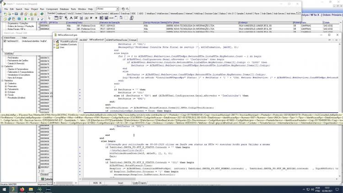Image resolution: width=343 pixels, height=193 pixels.
Task: Open the Database menu
Action: pyautogui.click(x=64, y=9)
